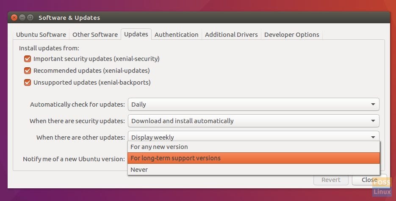The height and width of the screenshot is (201, 396).
Task: Select the Updates tab
Action: point(136,34)
